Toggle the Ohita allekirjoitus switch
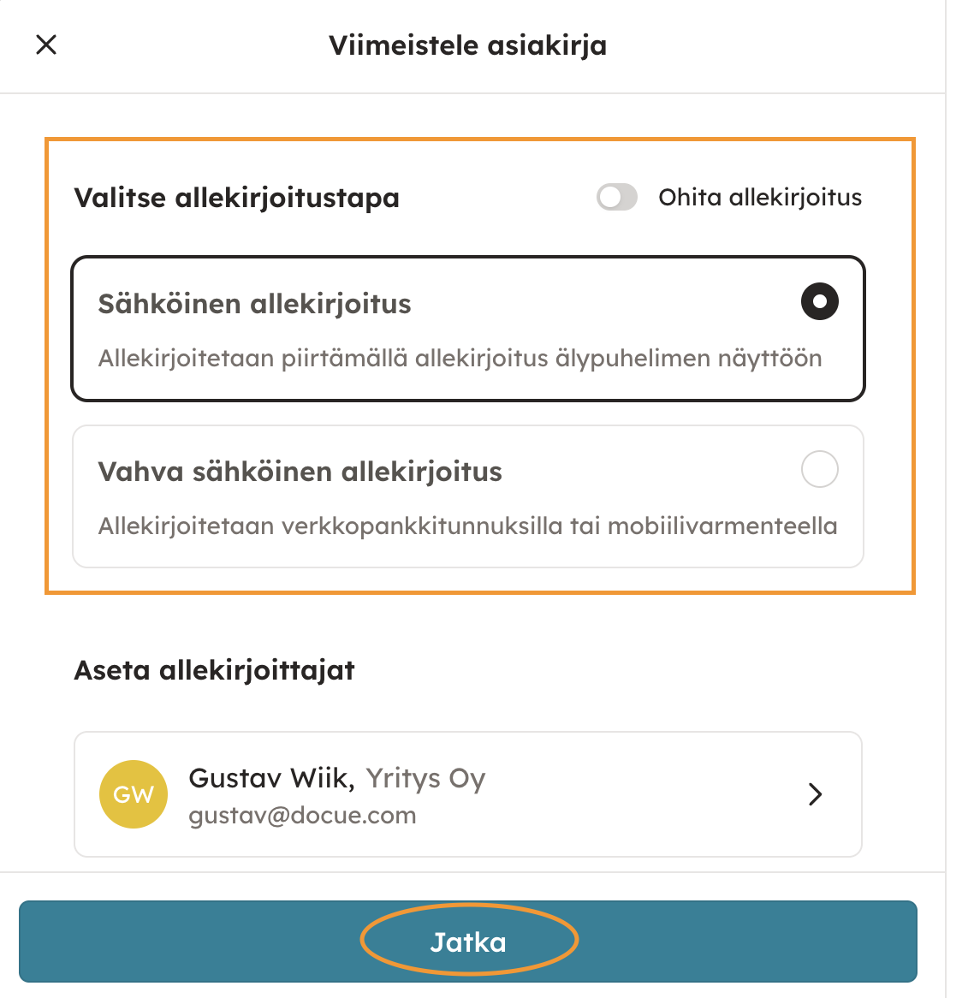Image resolution: width=974 pixels, height=998 pixels. 617,198
